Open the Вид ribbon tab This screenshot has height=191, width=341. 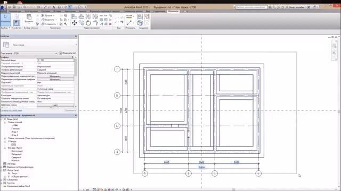(x=148, y=11)
